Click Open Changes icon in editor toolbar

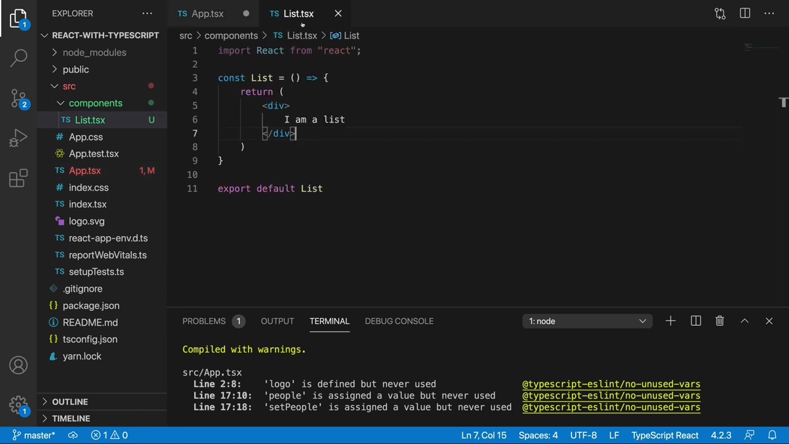(720, 13)
